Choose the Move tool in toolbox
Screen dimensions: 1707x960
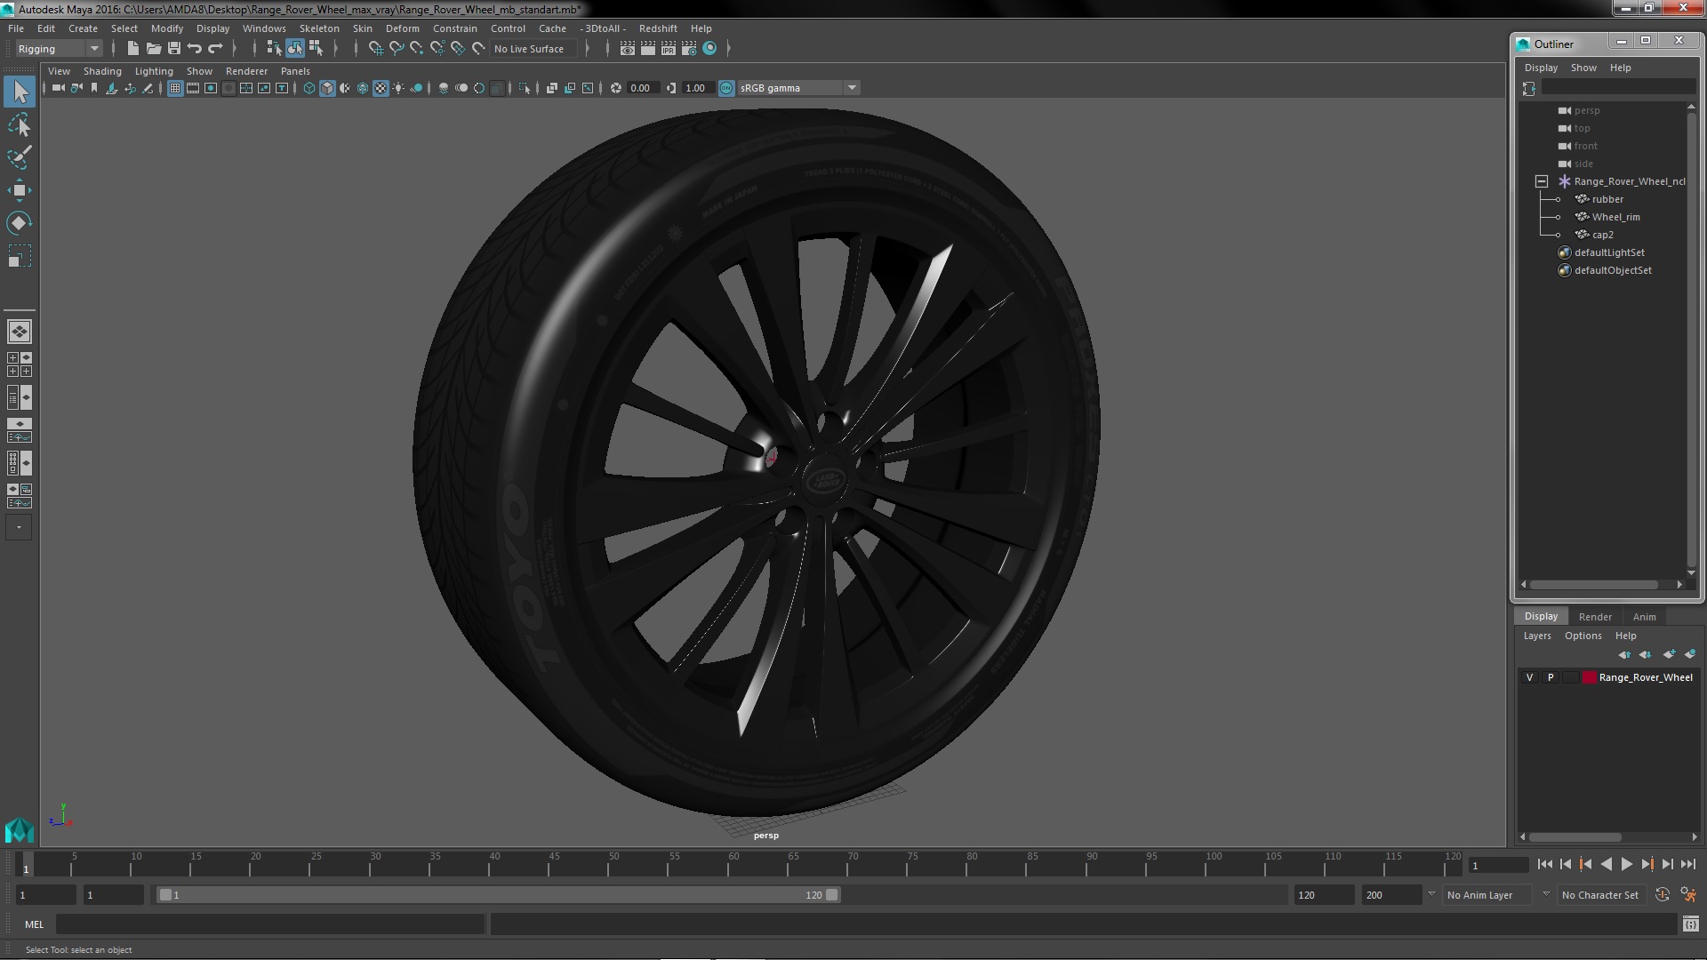click(20, 190)
